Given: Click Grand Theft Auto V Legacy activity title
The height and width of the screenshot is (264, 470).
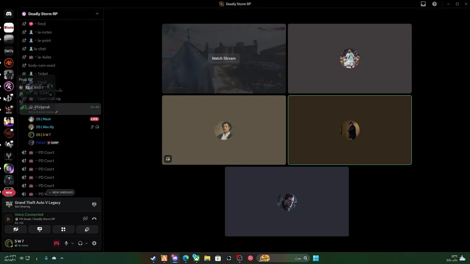Looking at the screenshot, I should pyautogui.click(x=38, y=202).
